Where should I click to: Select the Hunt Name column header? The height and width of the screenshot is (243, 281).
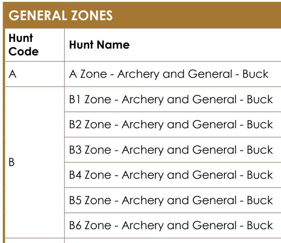173,45
